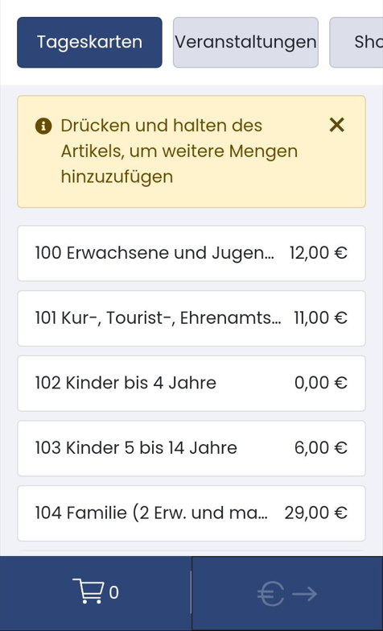
Task: Click the euro symbol in the checkout button
Action: pos(270,594)
